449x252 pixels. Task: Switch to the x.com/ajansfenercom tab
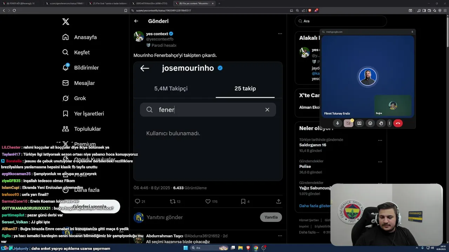(x=65, y=3)
